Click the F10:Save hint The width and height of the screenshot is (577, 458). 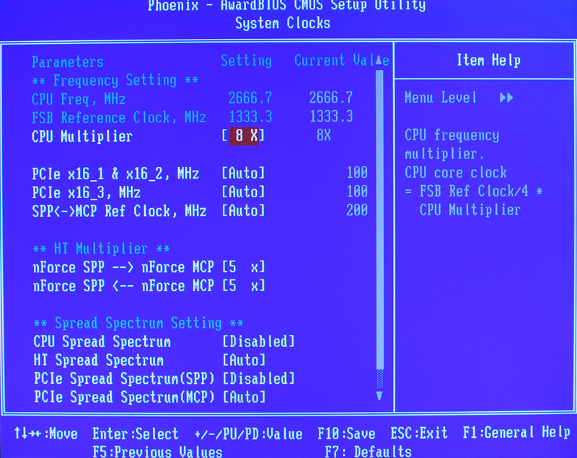(346, 434)
